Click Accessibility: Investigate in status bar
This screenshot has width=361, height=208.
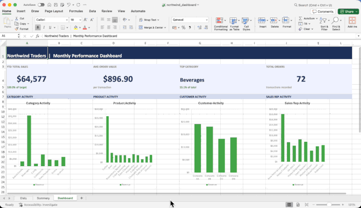point(38,205)
